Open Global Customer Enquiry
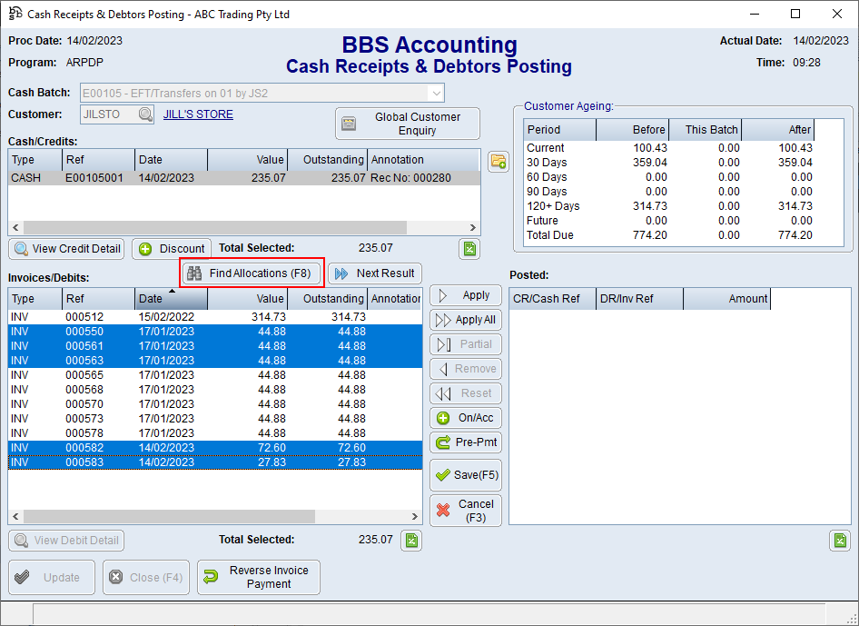This screenshot has width=859, height=626. 407,124
